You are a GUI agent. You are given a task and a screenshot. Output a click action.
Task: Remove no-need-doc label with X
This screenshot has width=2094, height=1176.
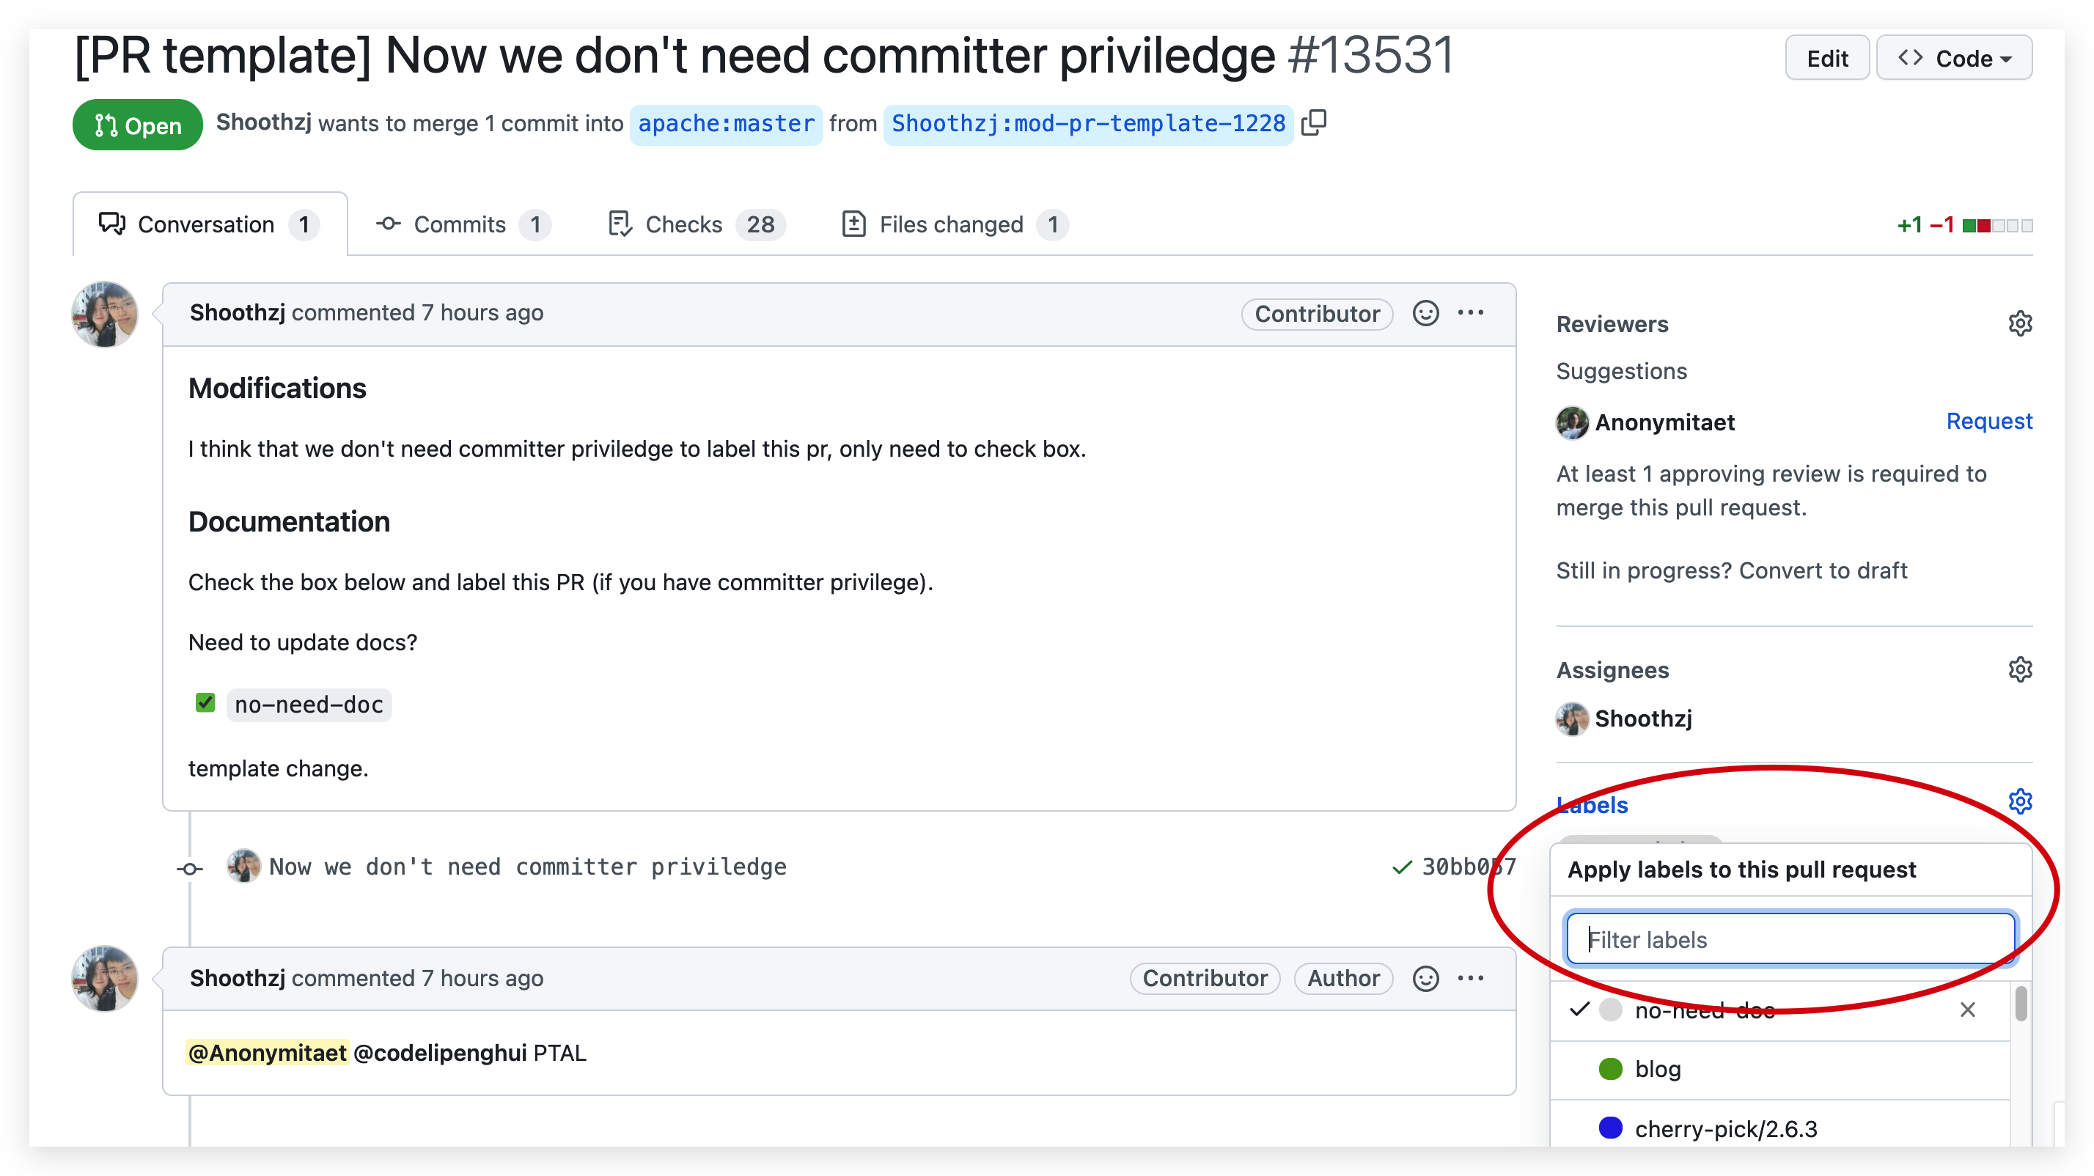(x=1967, y=1010)
